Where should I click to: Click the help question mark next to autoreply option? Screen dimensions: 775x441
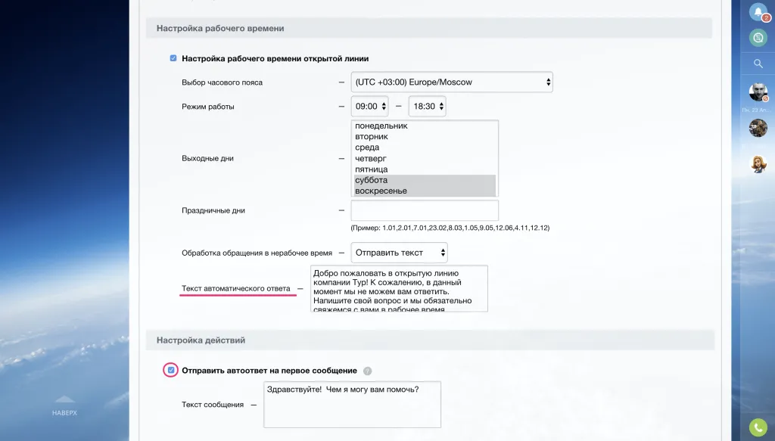pos(369,371)
